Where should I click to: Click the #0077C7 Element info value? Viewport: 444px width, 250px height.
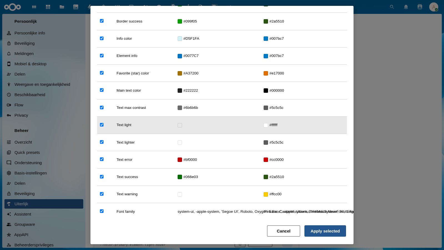pyautogui.click(x=191, y=56)
